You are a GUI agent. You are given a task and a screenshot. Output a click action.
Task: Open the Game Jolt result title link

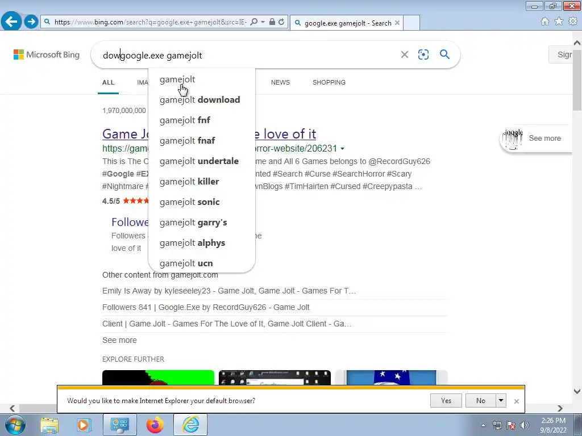285,134
